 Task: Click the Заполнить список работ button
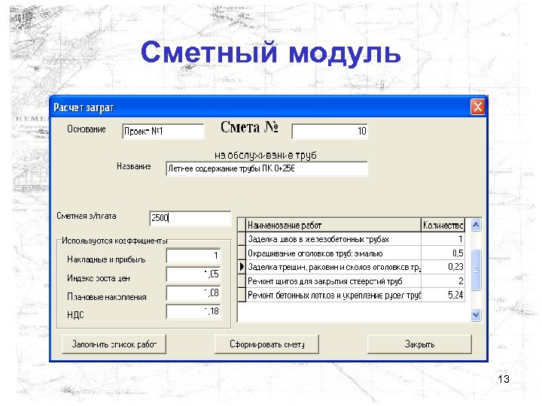tap(114, 344)
